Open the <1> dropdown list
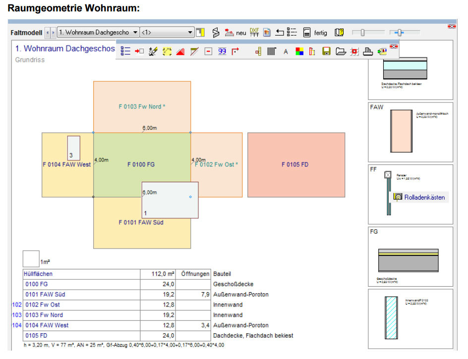The height and width of the screenshot is (359, 468). pyautogui.click(x=167, y=32)
